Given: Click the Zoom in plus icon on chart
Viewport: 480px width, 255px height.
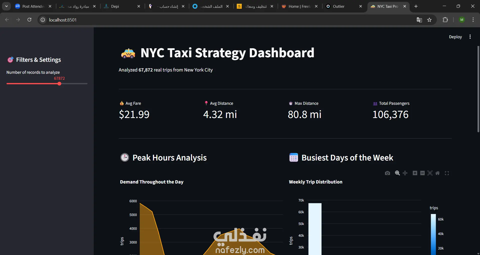Looking at the screenshot, I should coord(415,173).
